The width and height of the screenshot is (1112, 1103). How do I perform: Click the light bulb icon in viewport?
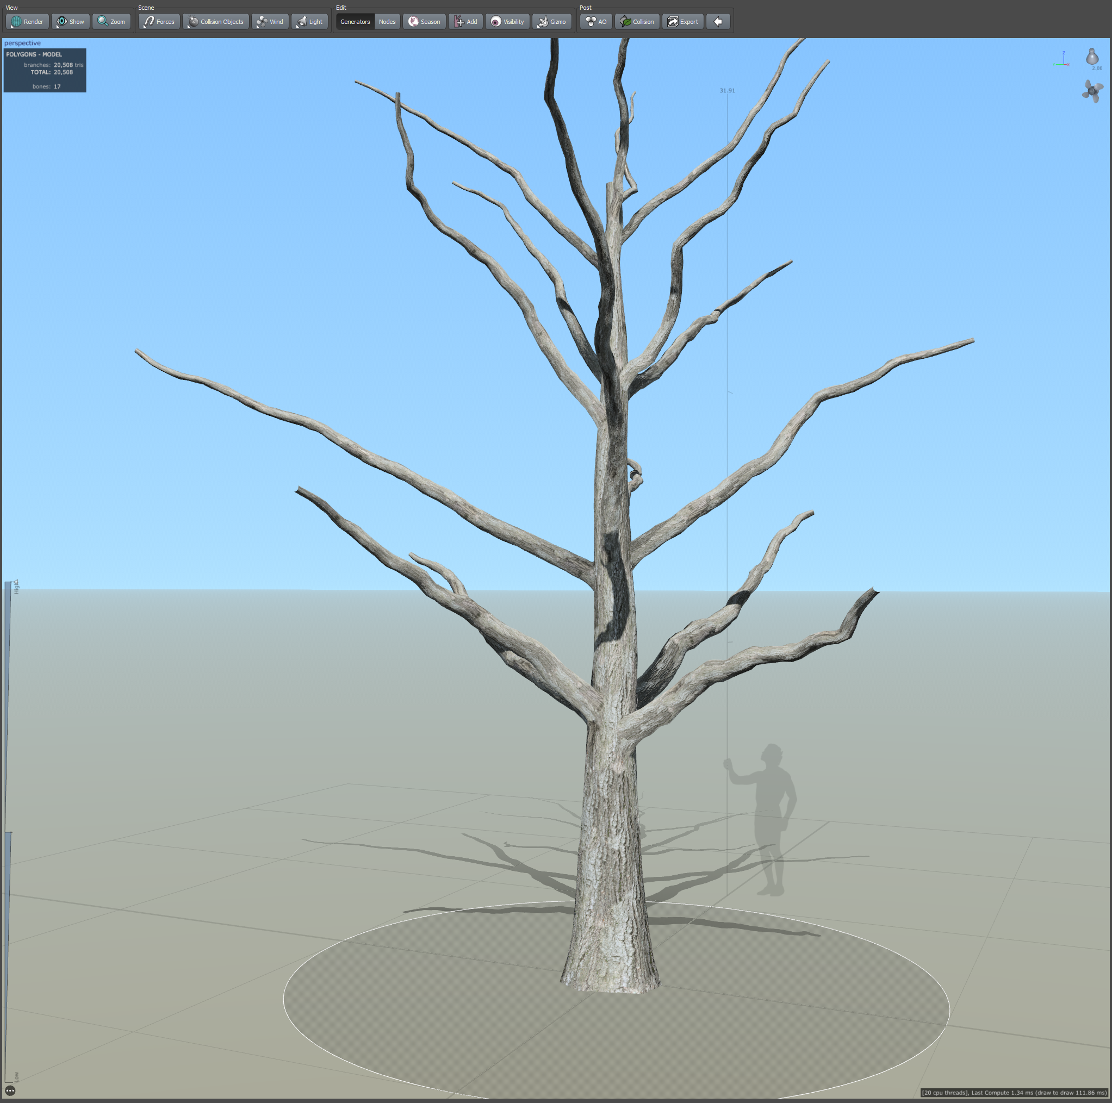point(1091,57)
